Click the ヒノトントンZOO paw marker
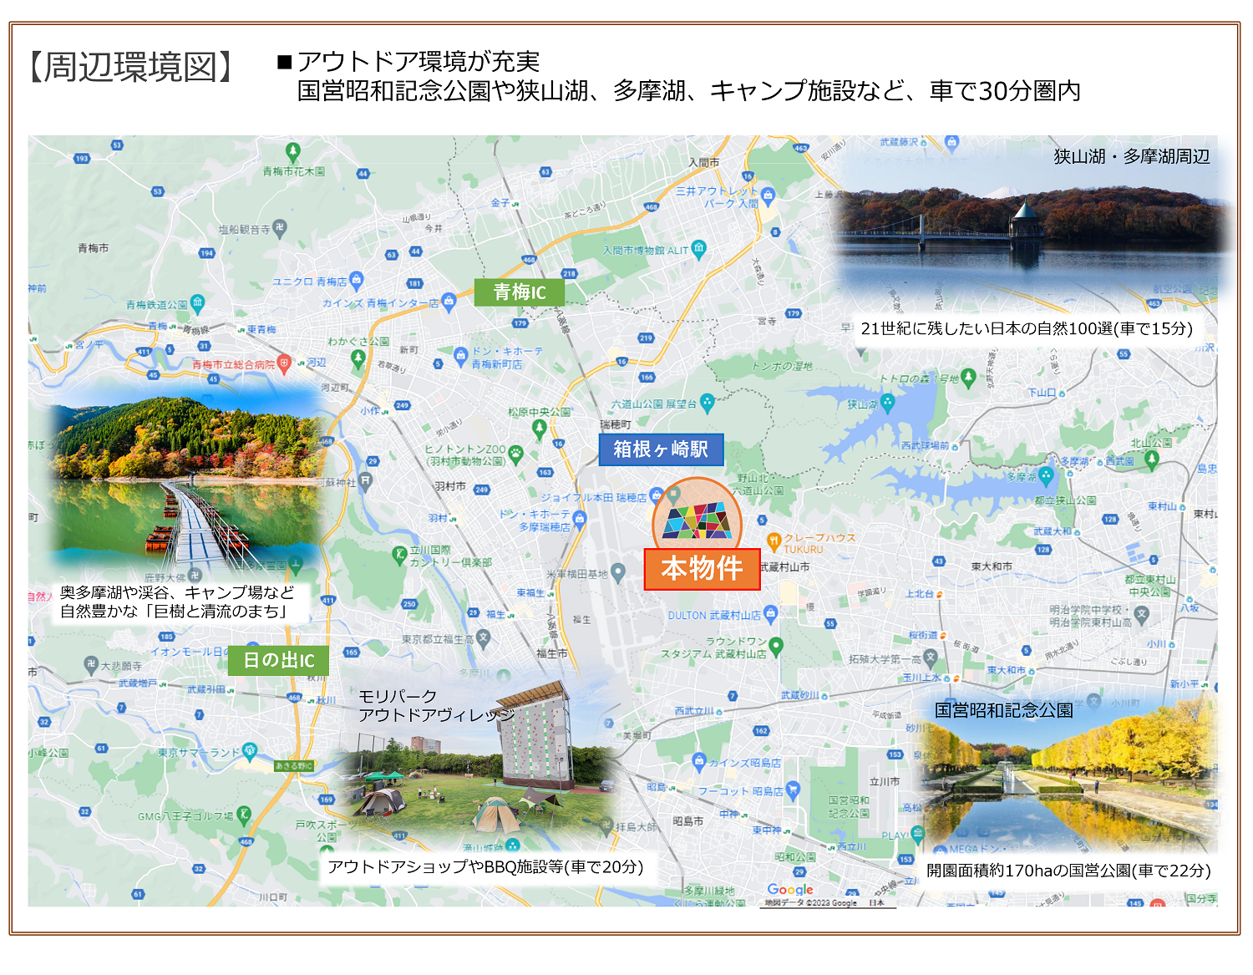 point(516,454)
